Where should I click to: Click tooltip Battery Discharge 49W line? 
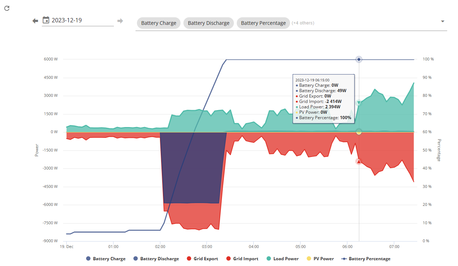coord(321,91)
